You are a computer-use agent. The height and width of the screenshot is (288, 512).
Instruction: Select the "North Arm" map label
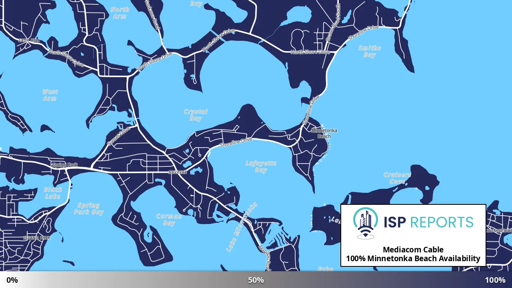[x=120, y=13]
